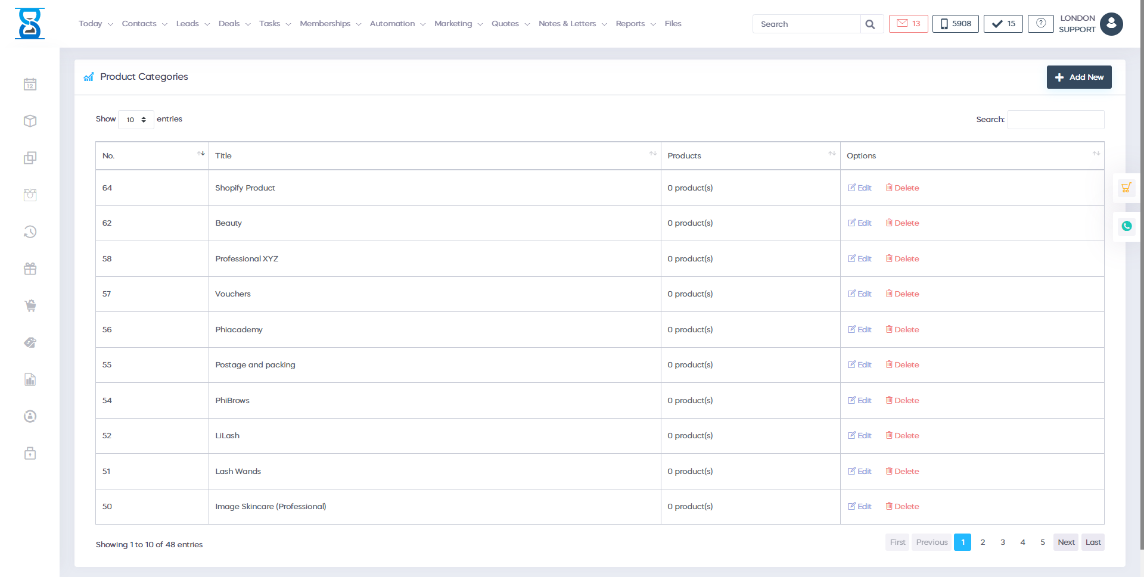Open the help question mark icon
The width and height of the screenshot is (1144, 577).
(1040, 23)
